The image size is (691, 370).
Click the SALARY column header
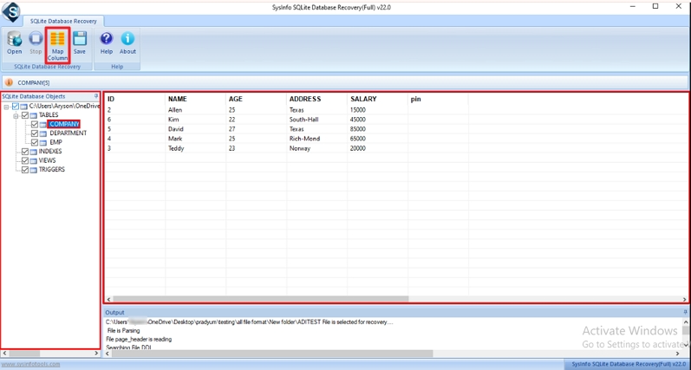[x=363, y=100]
